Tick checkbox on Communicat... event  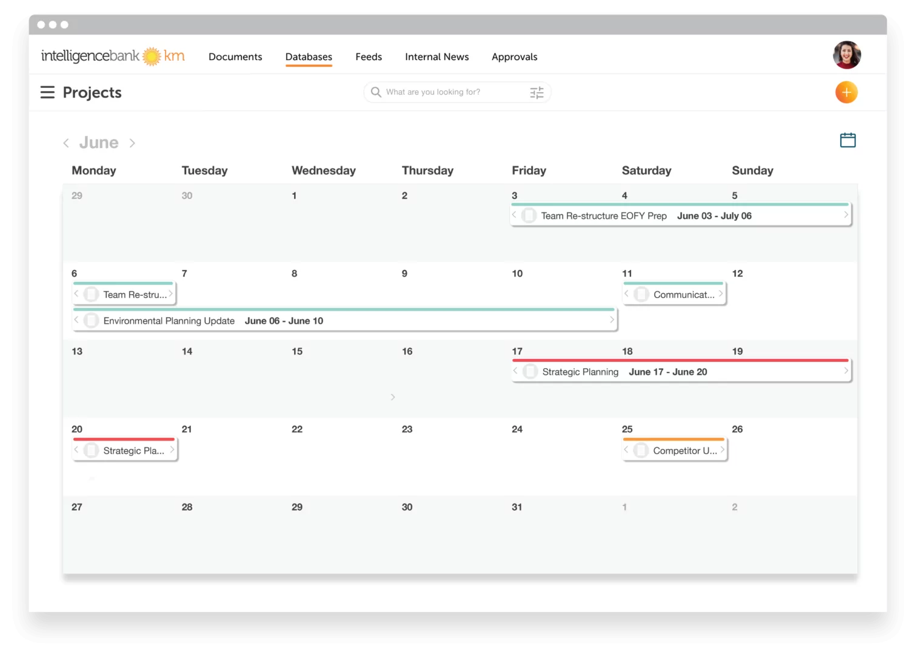point(641,294)
